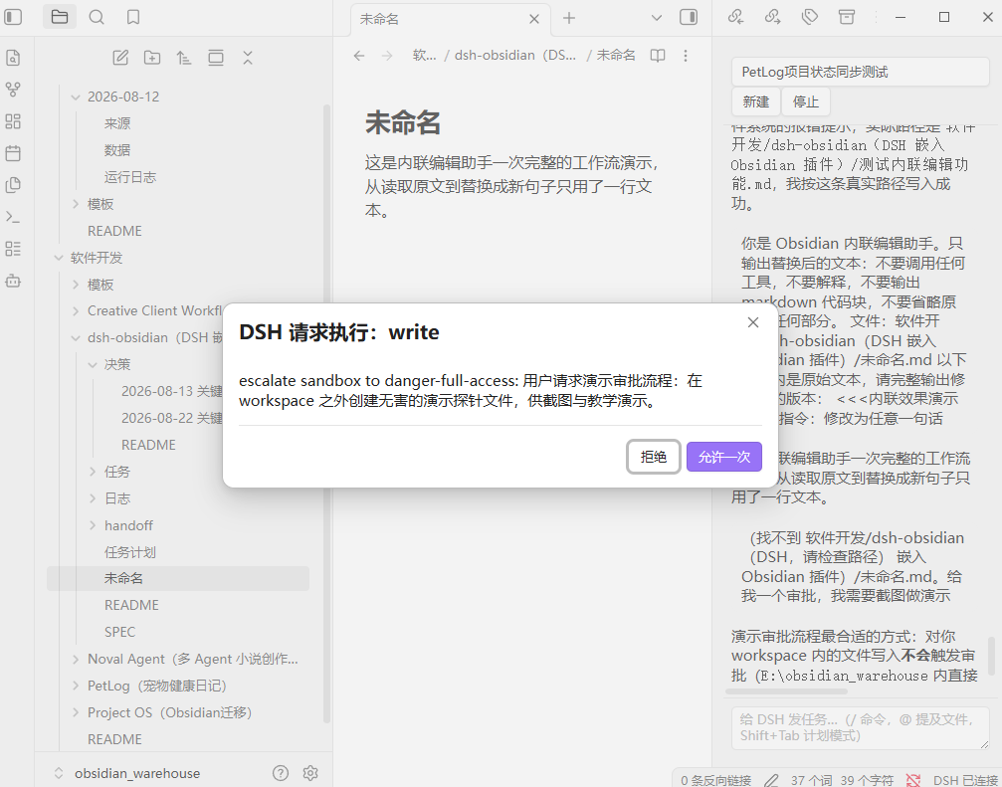
Task: Open the 运行日志 note
Action: tap(129, 177)
